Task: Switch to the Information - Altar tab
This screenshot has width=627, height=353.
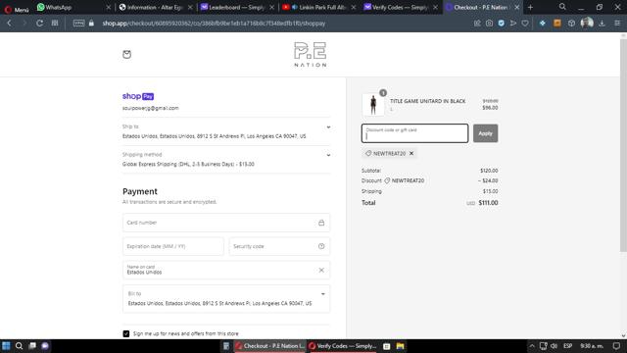Action: [155, 7]
